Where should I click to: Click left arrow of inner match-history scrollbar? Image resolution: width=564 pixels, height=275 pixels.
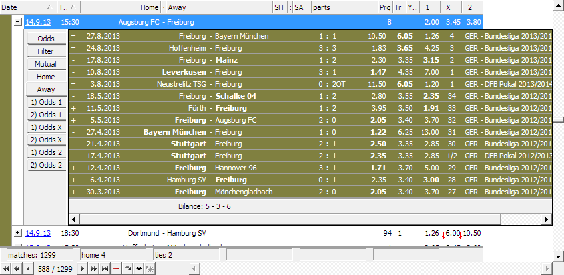pyautogui.click(x=73, y=218)
